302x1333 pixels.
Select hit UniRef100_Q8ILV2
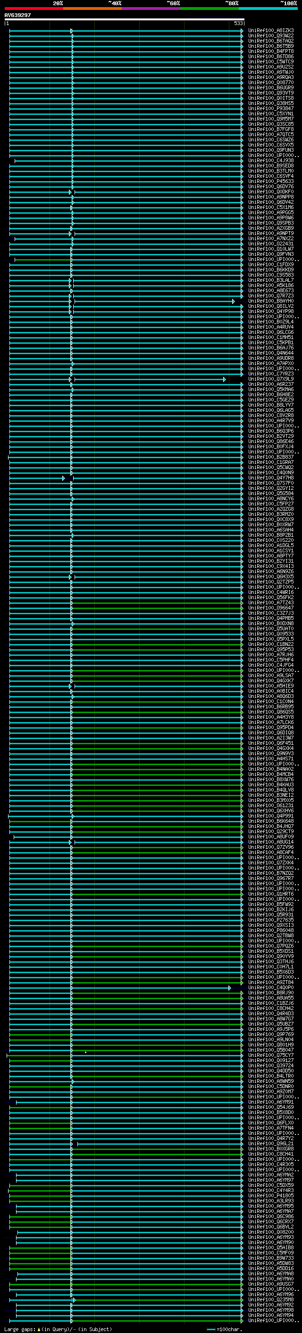click(x=271, y=306)
